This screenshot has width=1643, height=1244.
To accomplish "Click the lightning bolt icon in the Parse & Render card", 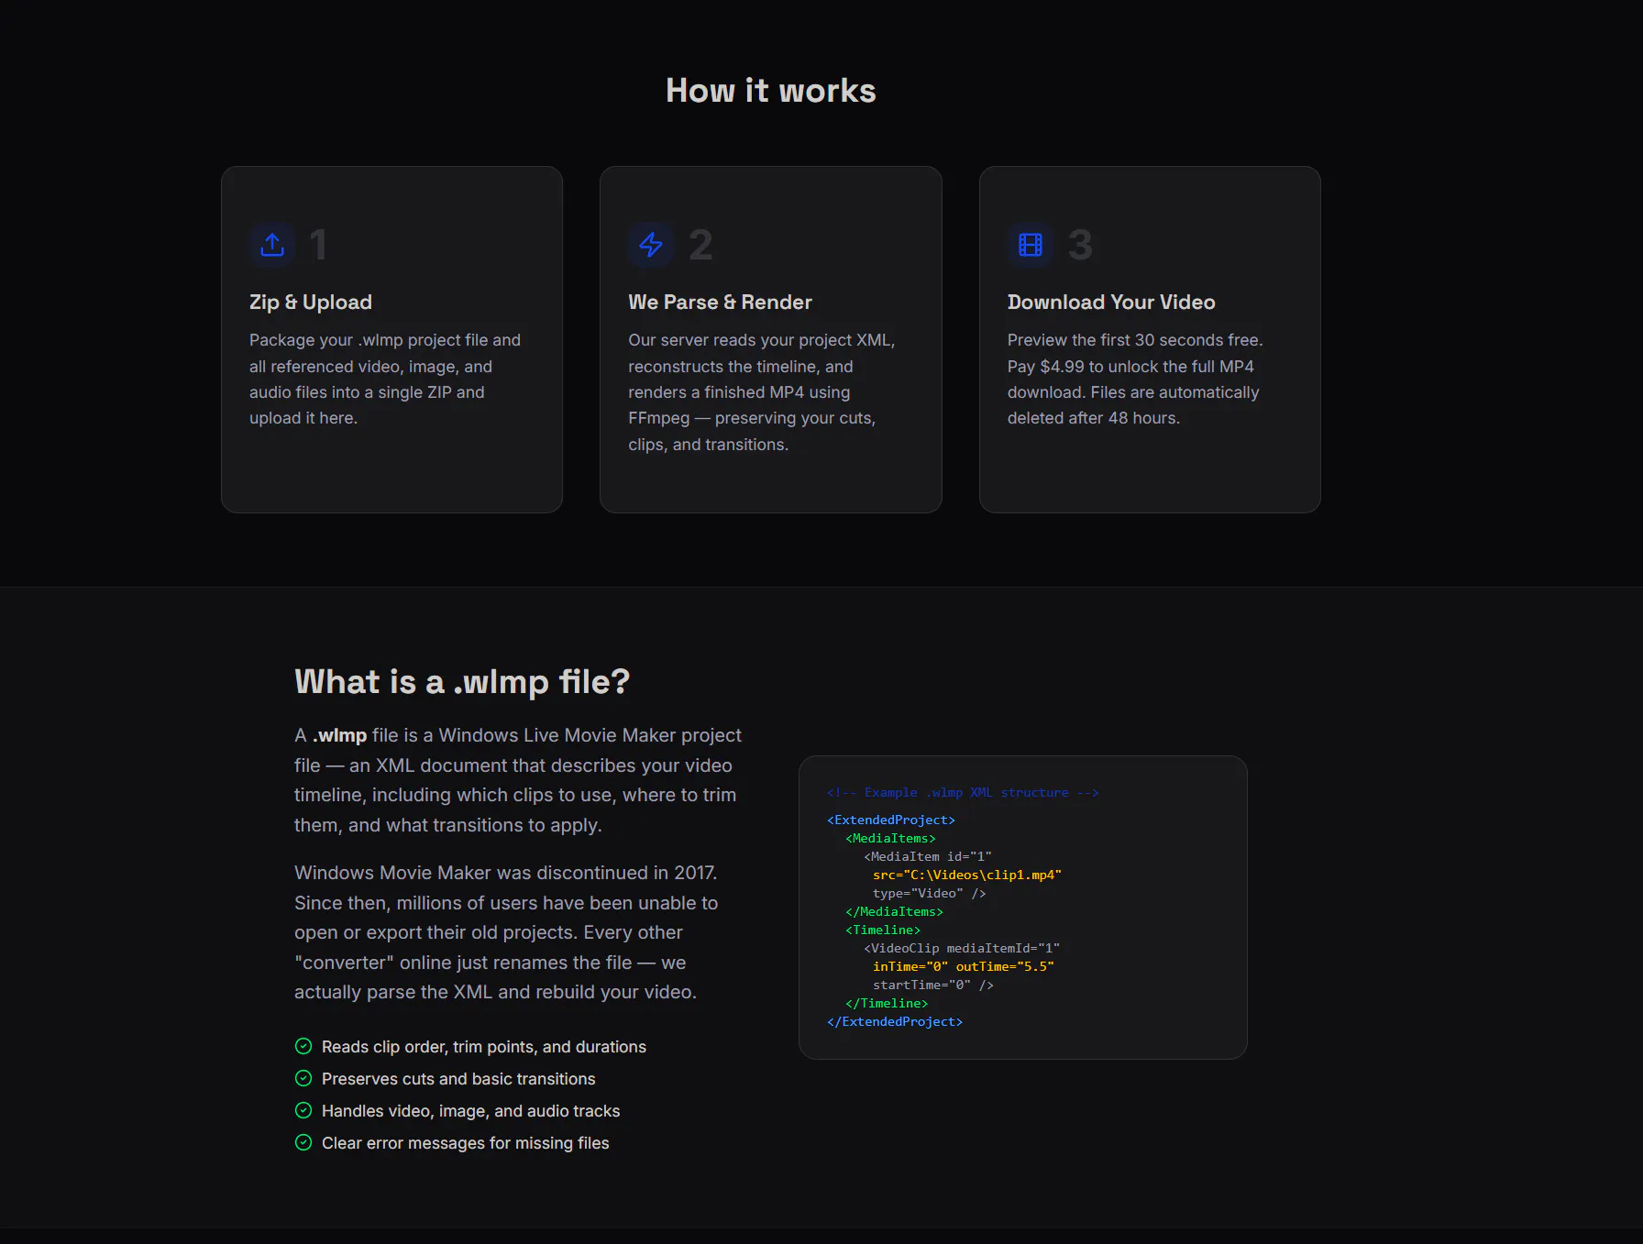I will 651,245.
